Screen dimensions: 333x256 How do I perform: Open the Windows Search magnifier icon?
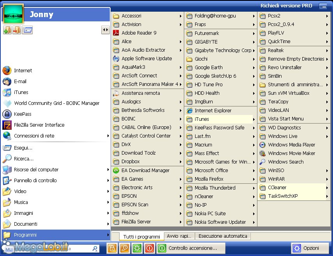(x=263, y=162)
